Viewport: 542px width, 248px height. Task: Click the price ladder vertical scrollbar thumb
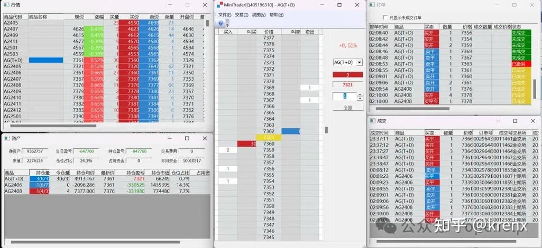(x=326, y=130)
